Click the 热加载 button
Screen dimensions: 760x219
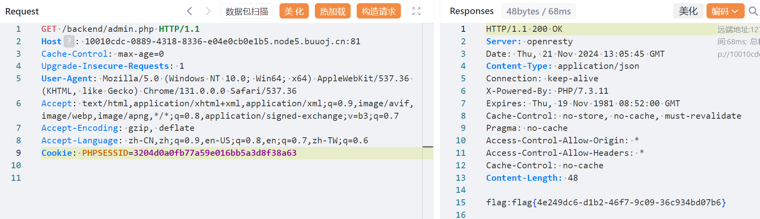pos(333,11)
